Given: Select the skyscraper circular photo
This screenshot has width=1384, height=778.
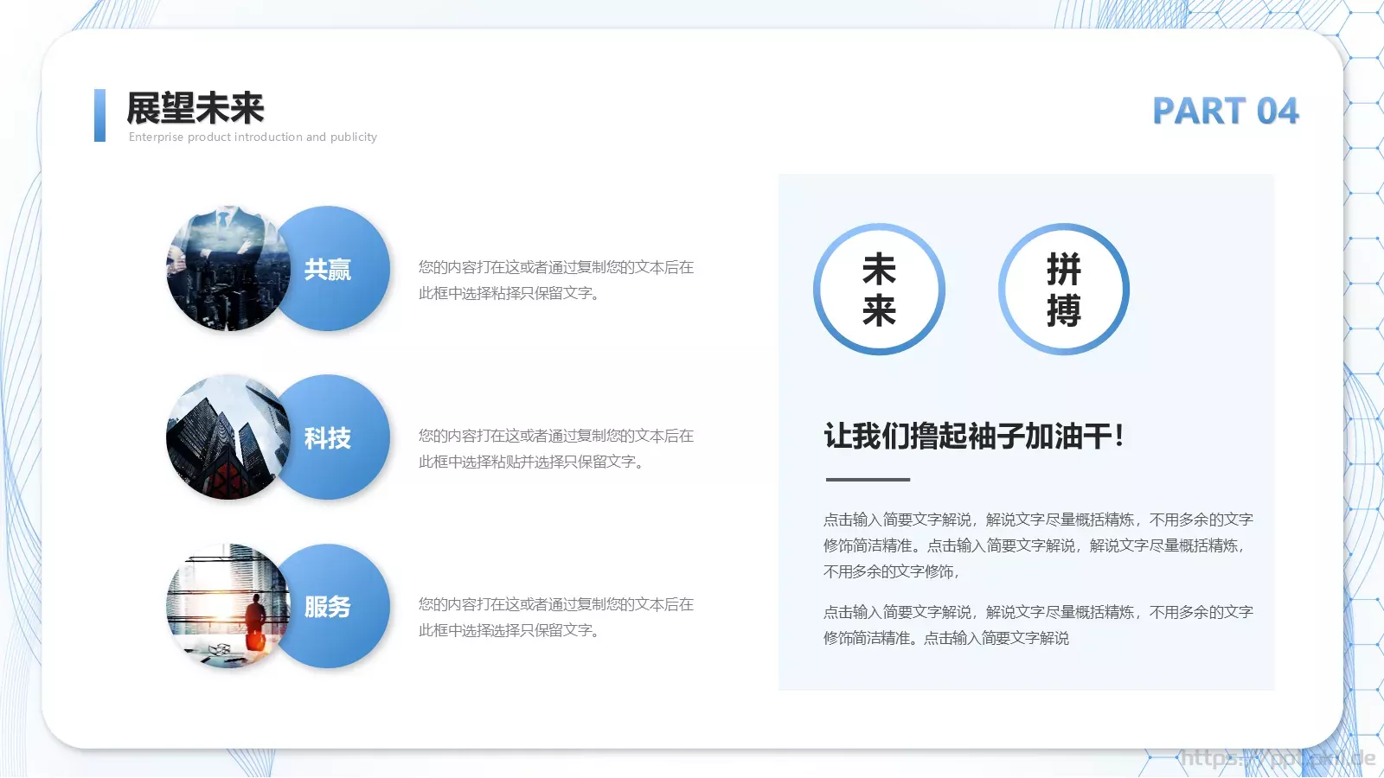Looking at the screenshot, I should 227,437.
